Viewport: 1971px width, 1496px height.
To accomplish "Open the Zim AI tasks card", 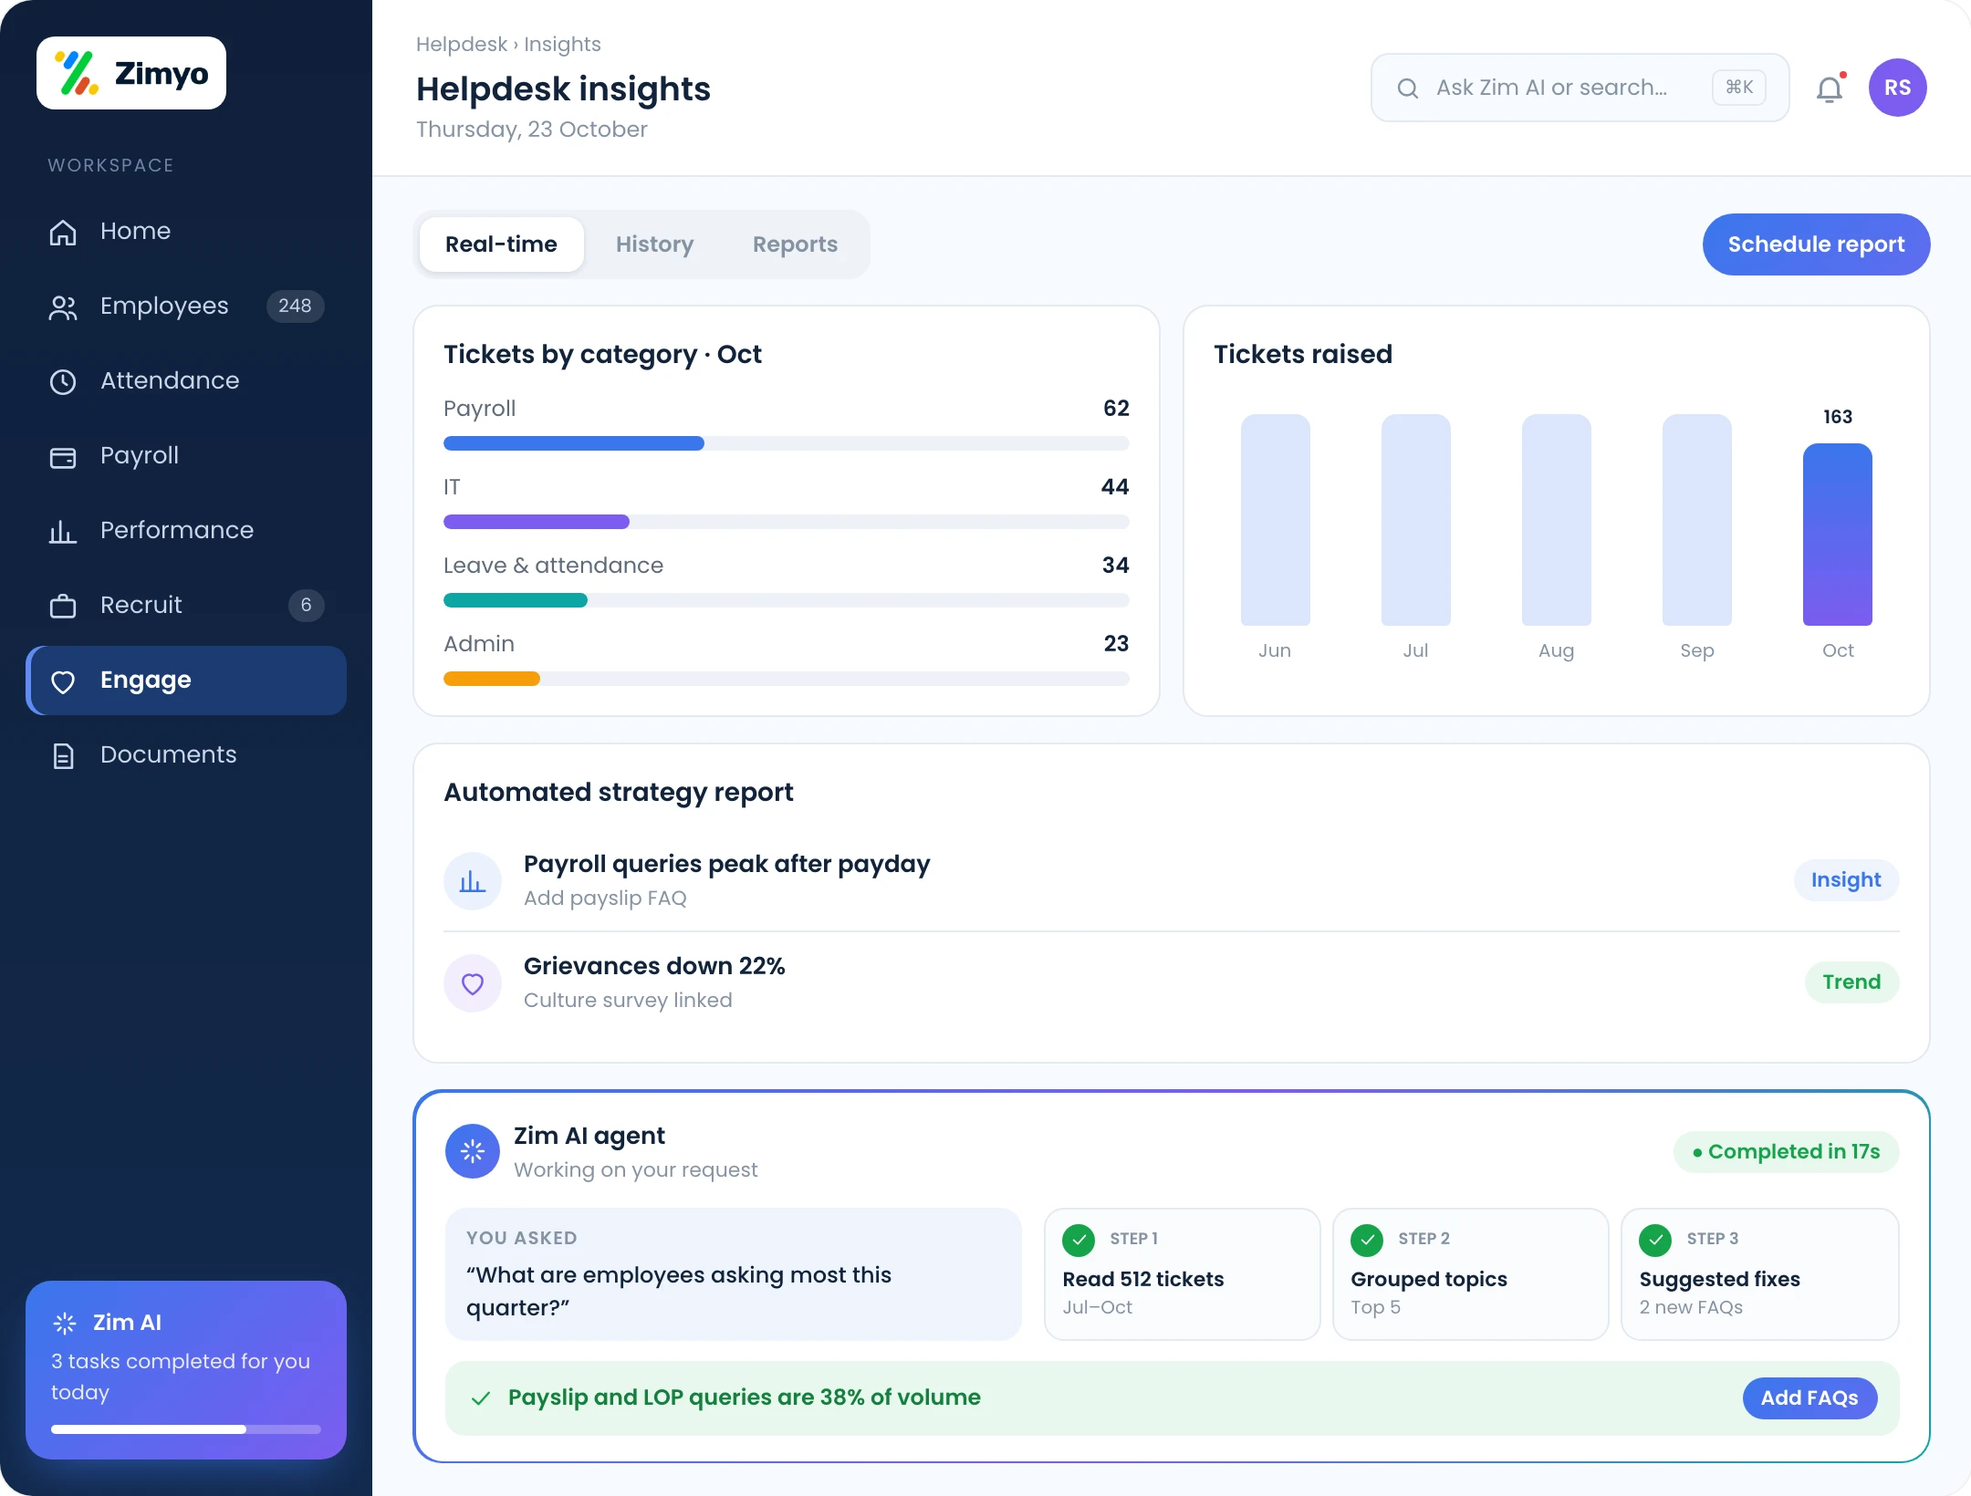I will tap(186, 1370).
